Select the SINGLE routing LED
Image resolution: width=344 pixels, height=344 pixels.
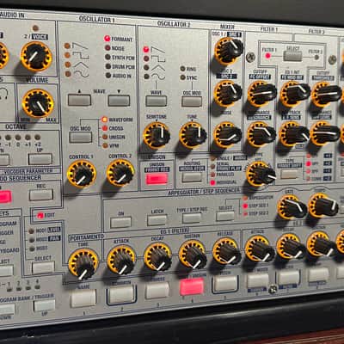[212, 158]
